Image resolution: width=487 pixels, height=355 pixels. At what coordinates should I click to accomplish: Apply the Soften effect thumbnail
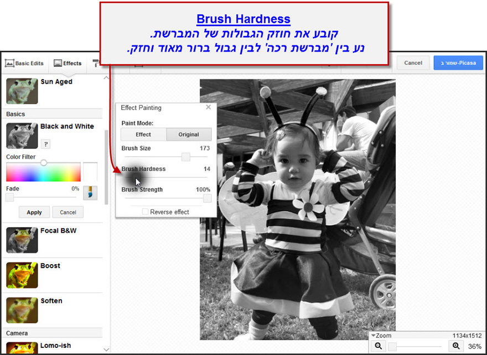pos(22,310)
